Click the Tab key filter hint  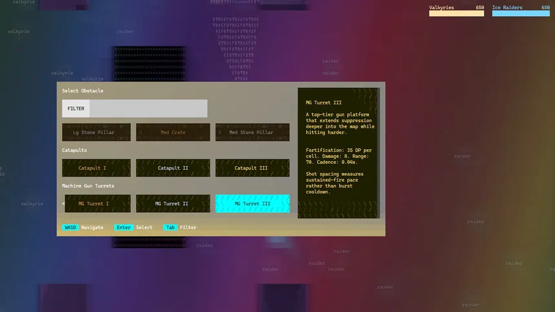[170, 228]
